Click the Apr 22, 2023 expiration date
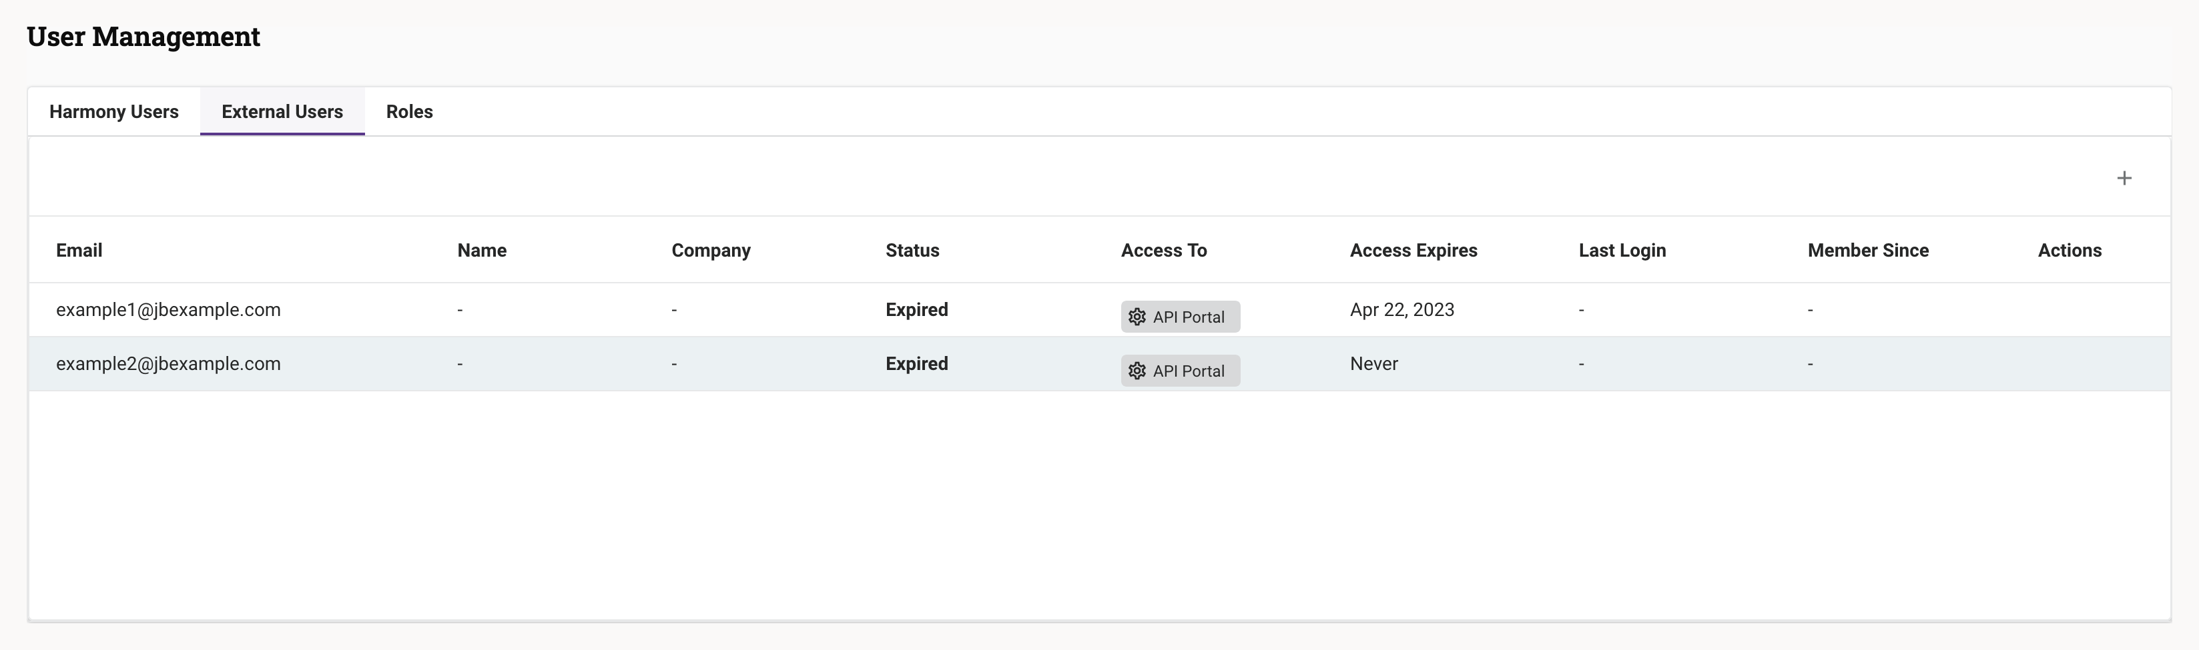 click(1401, 309)
